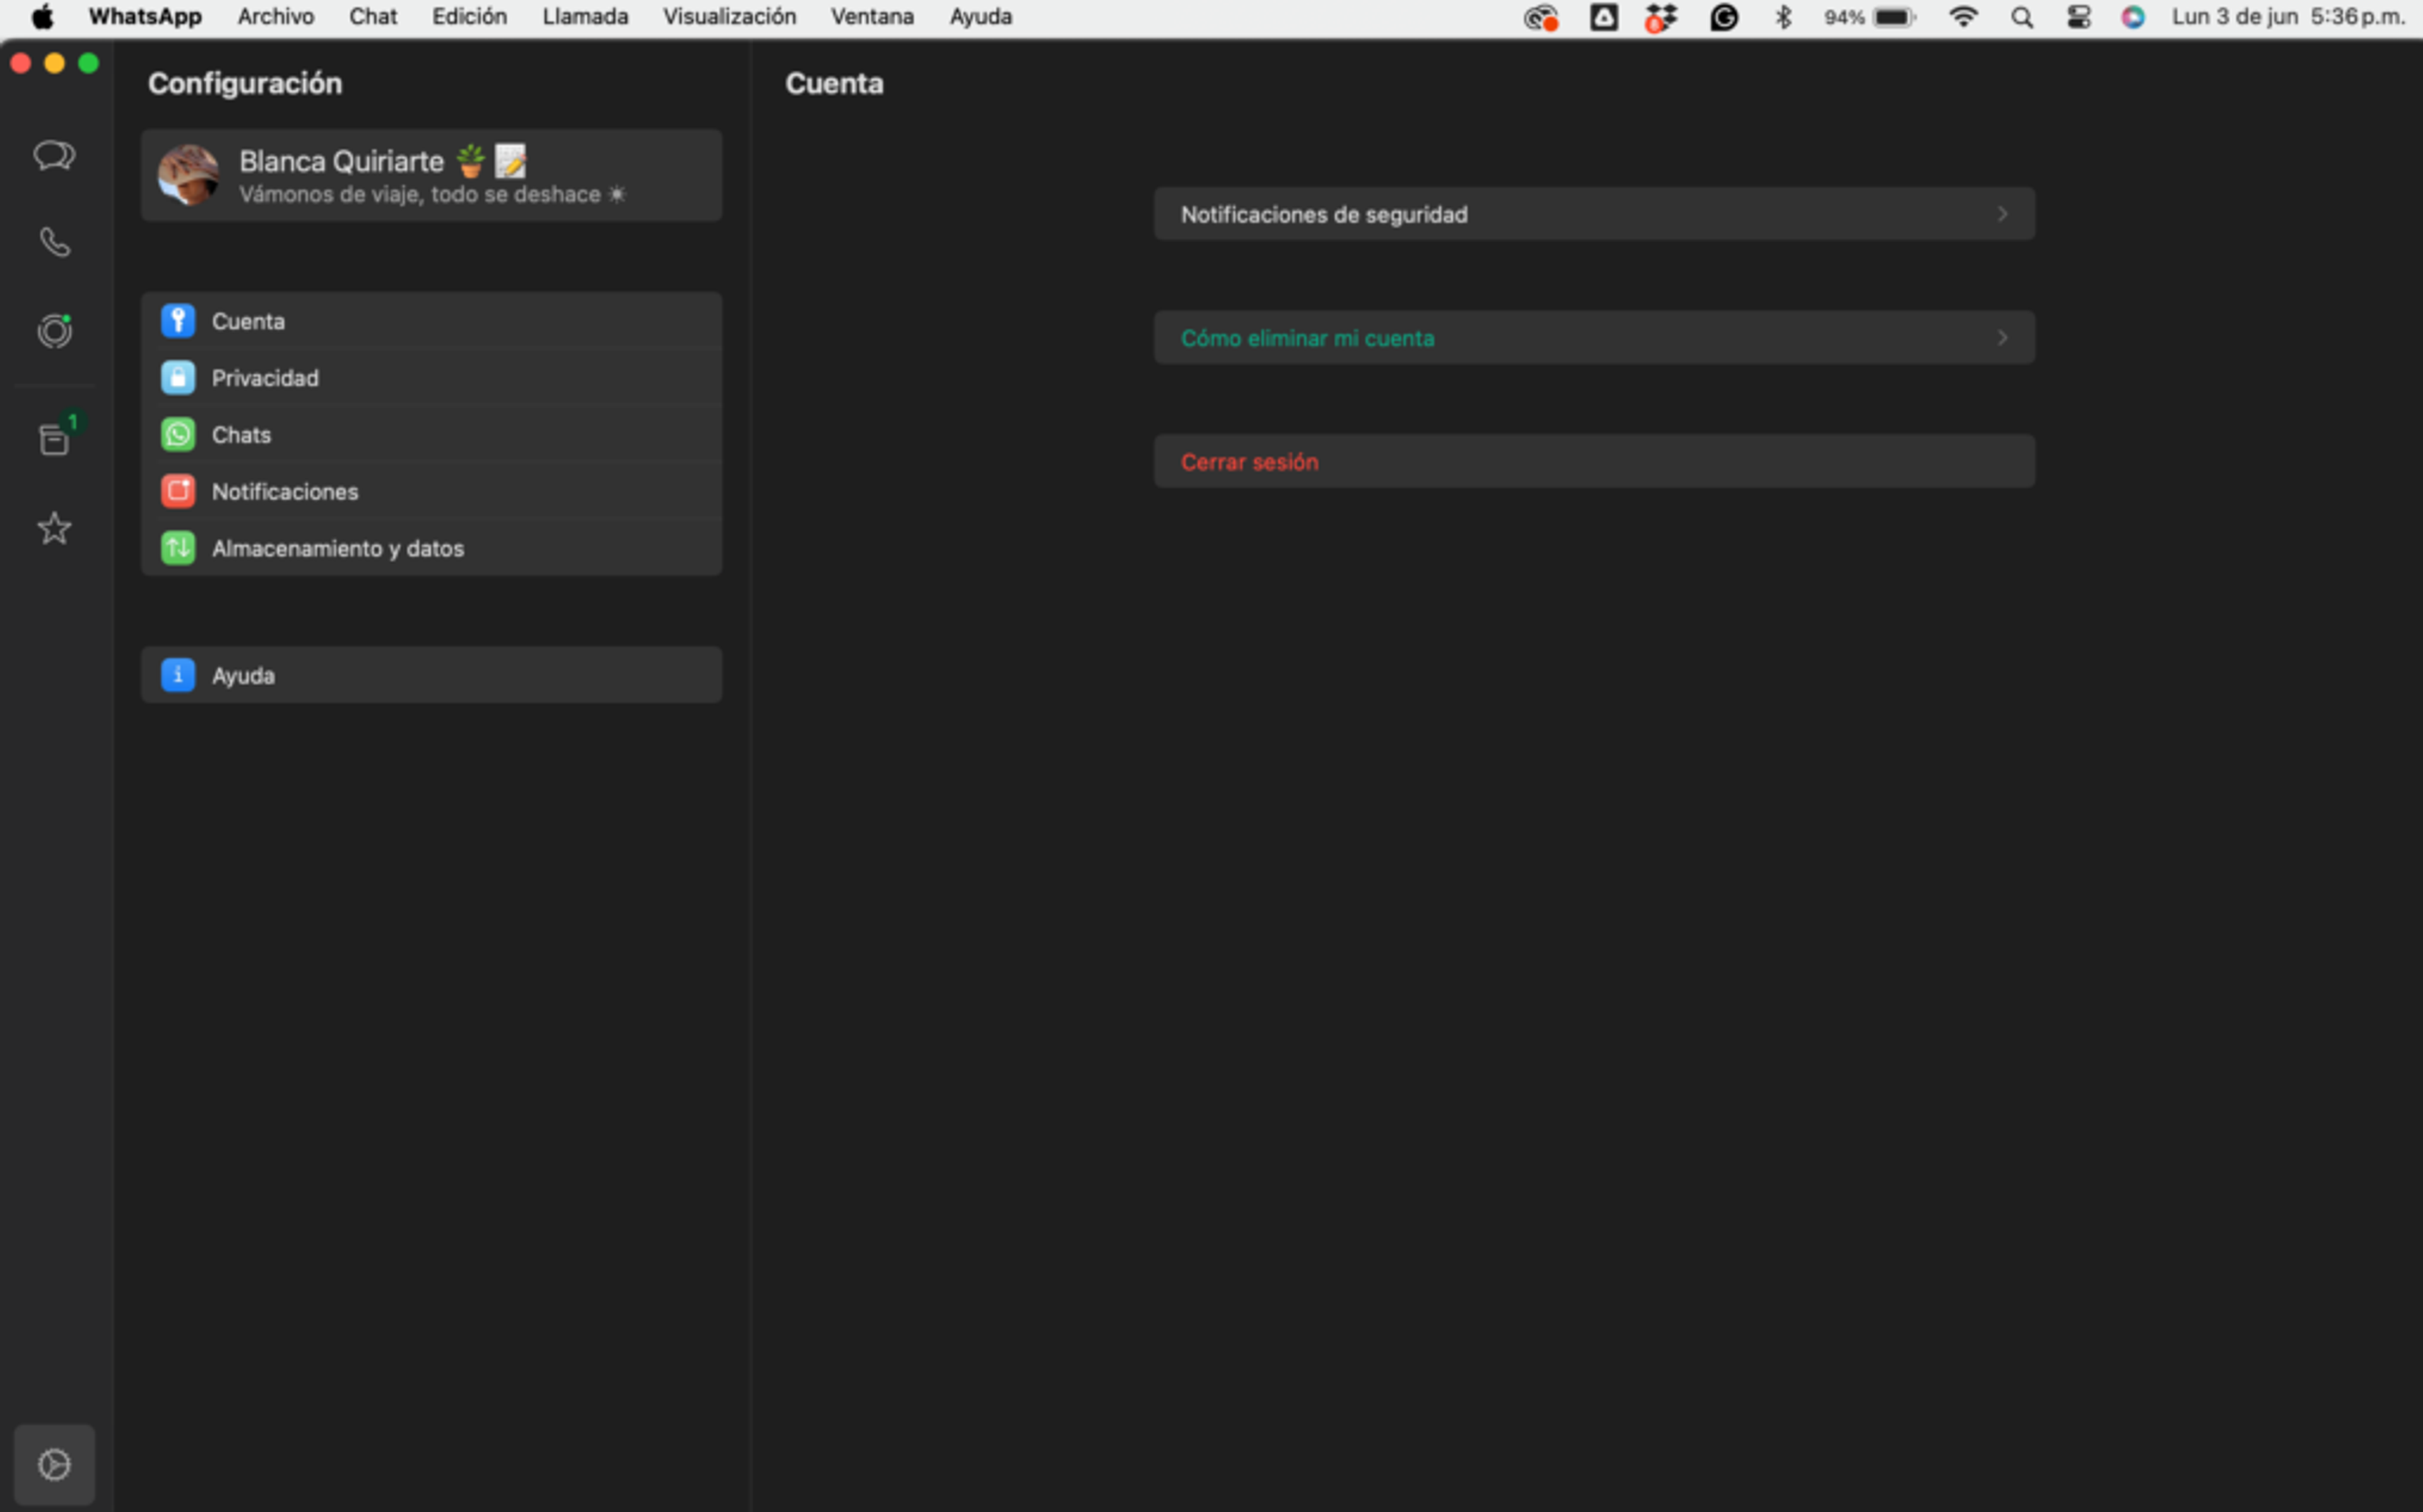This screenshot has width=2423, height=1512.
Task: Click the blue key icon for Cuenta
Action: (178, 321)
